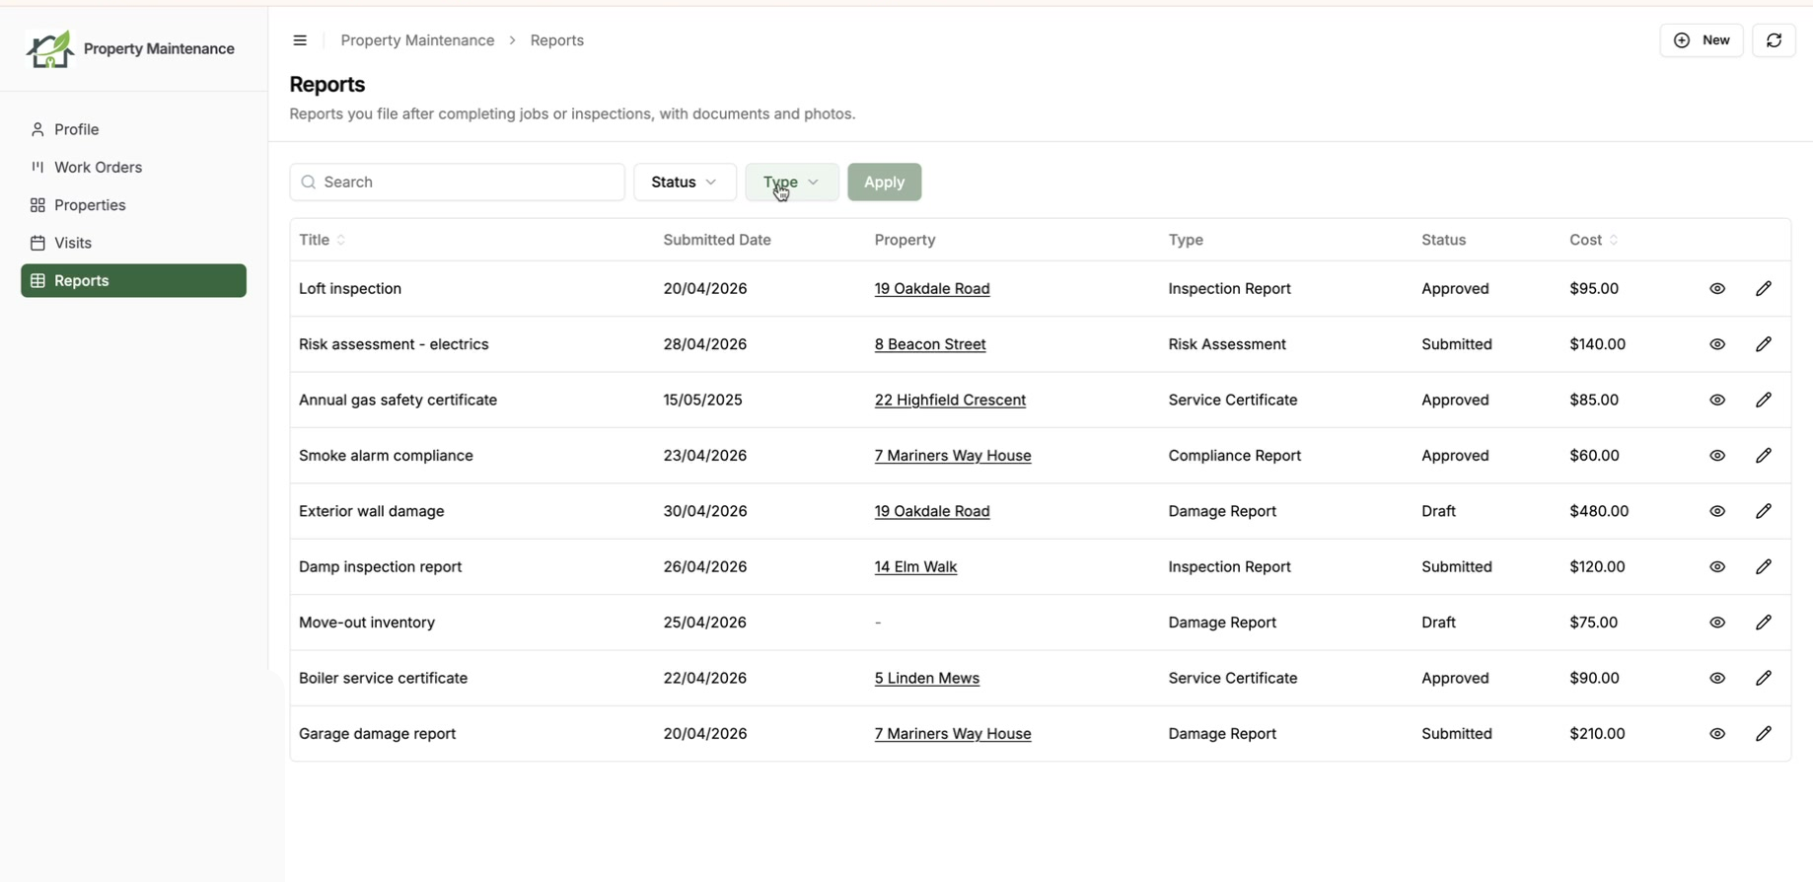
Task: Edit the Loft inspection report pencil icon
Action: click(1764, 289)
